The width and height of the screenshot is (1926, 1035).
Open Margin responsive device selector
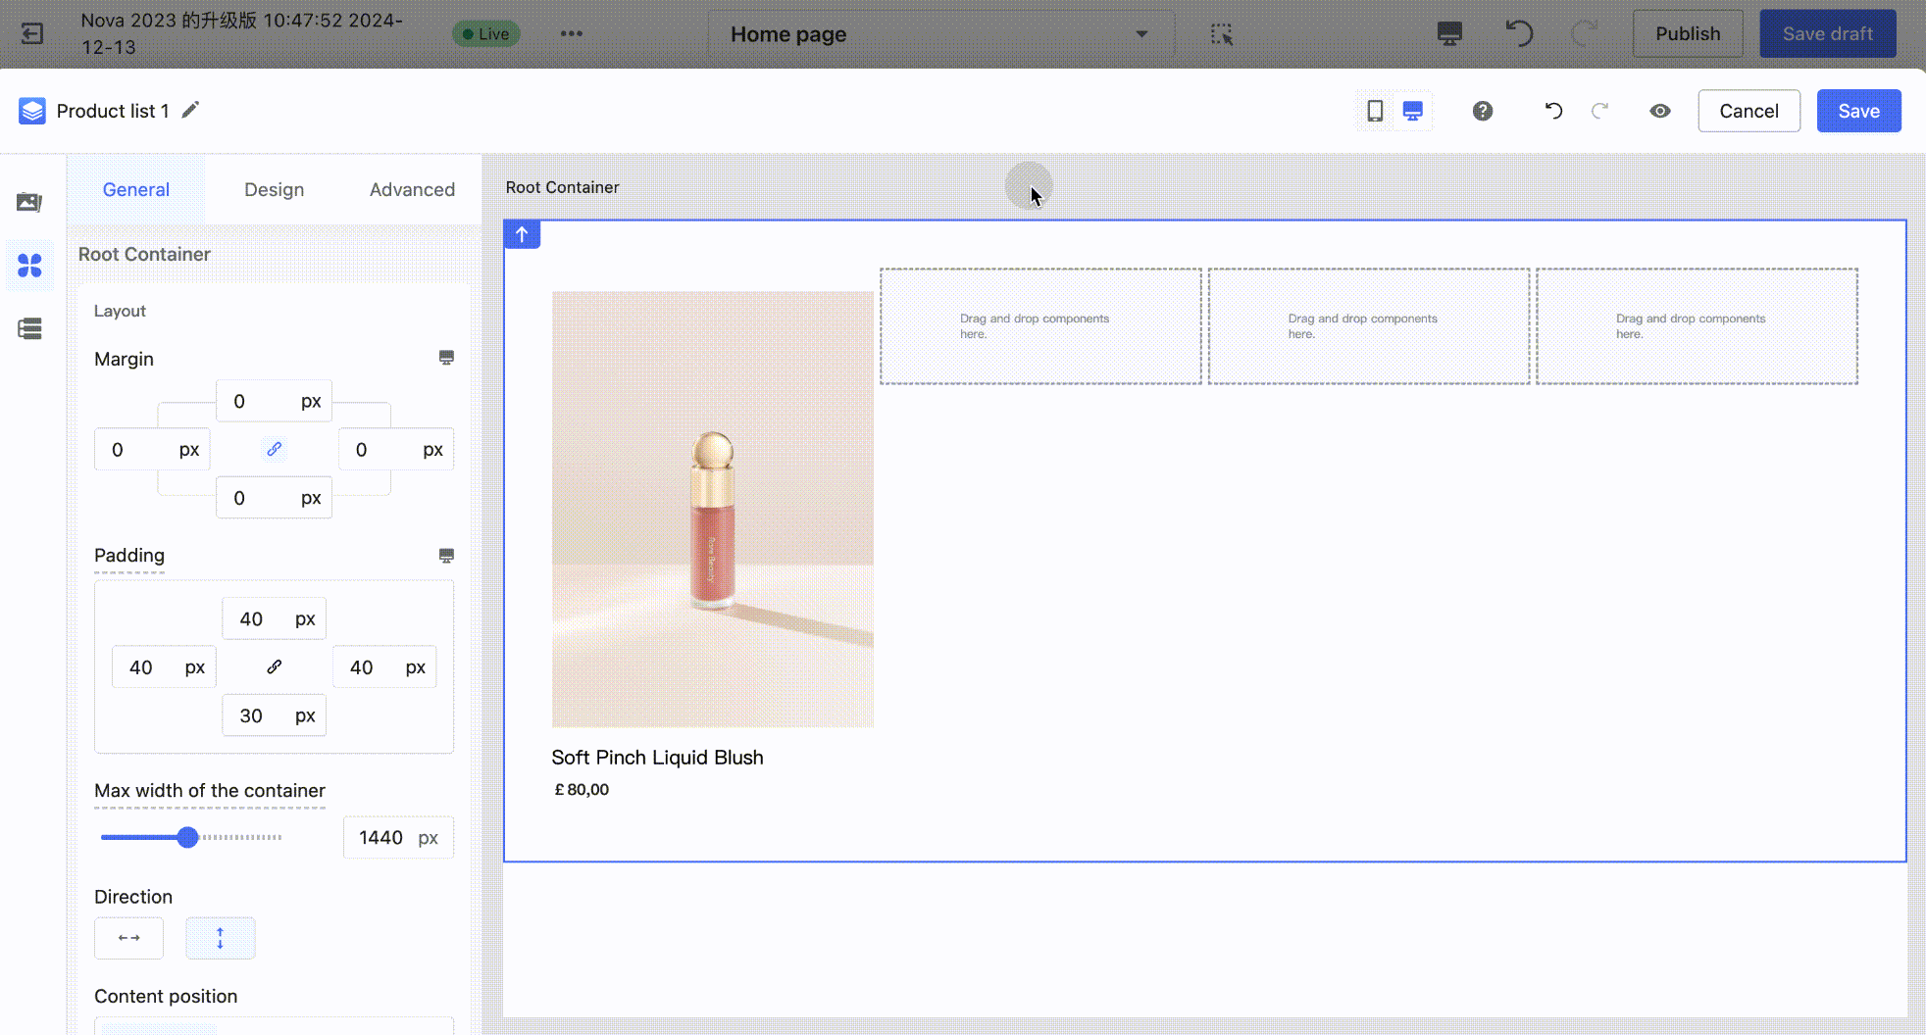[446, 358]
